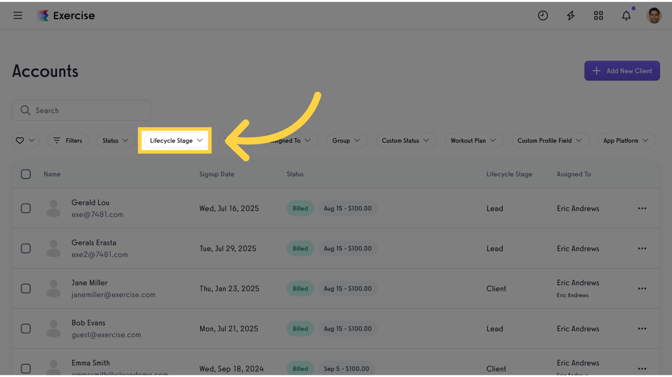
Task: Open Emma Smith's account name
Action: tap(91, 363)
